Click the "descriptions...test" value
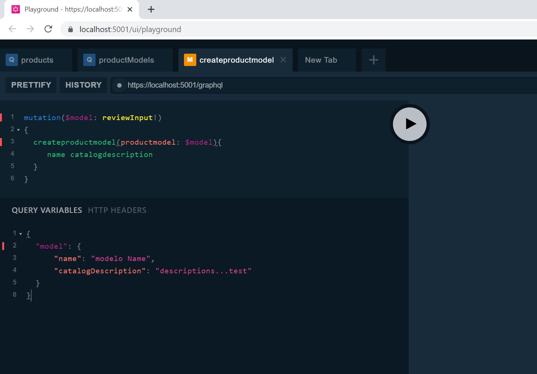This screenshot has height=374, width=537. [203, 271]
